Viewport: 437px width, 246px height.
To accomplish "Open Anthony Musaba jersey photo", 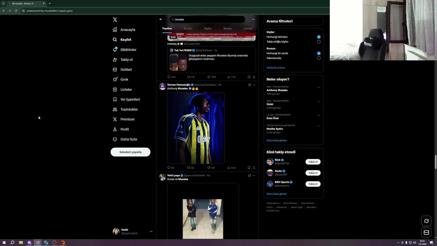I will tap(196, 128).
